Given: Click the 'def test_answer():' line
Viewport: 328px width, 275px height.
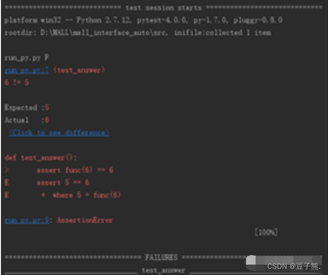Looking at the screenshot, I should tap(41, 157).
